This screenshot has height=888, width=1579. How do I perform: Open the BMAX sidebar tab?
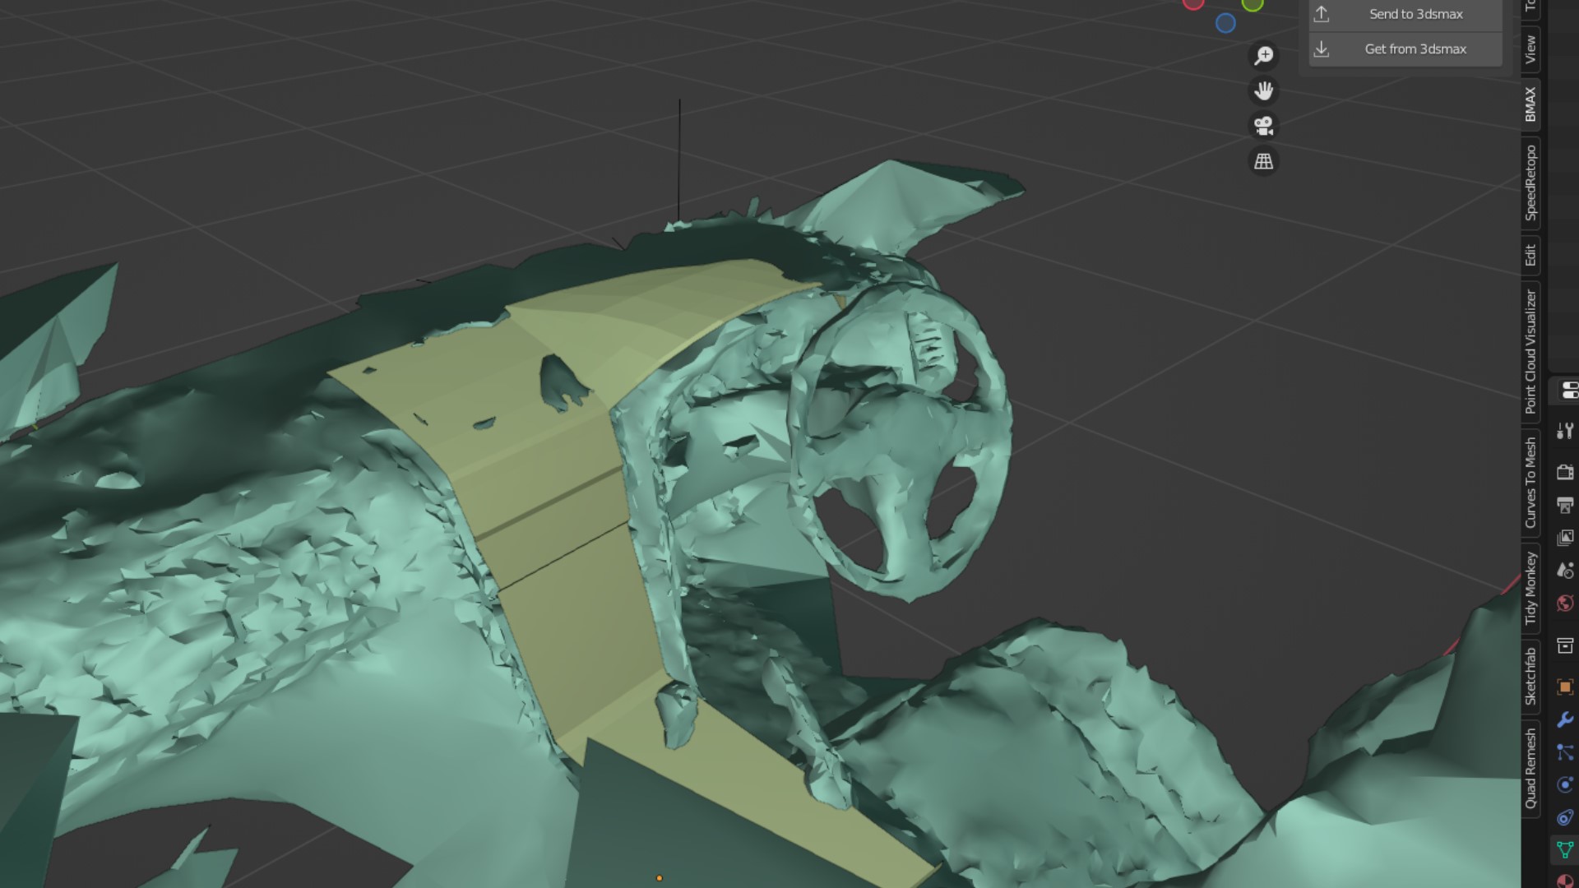pyautogui.click(x=1530, y=104)
